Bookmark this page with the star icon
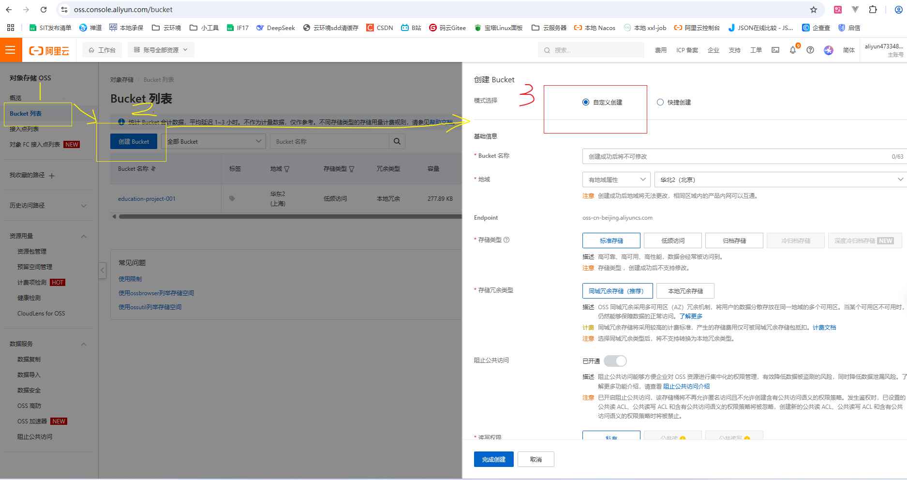This screenshot has width=907, height=480. pyautogui.click(x=814, y=10)
